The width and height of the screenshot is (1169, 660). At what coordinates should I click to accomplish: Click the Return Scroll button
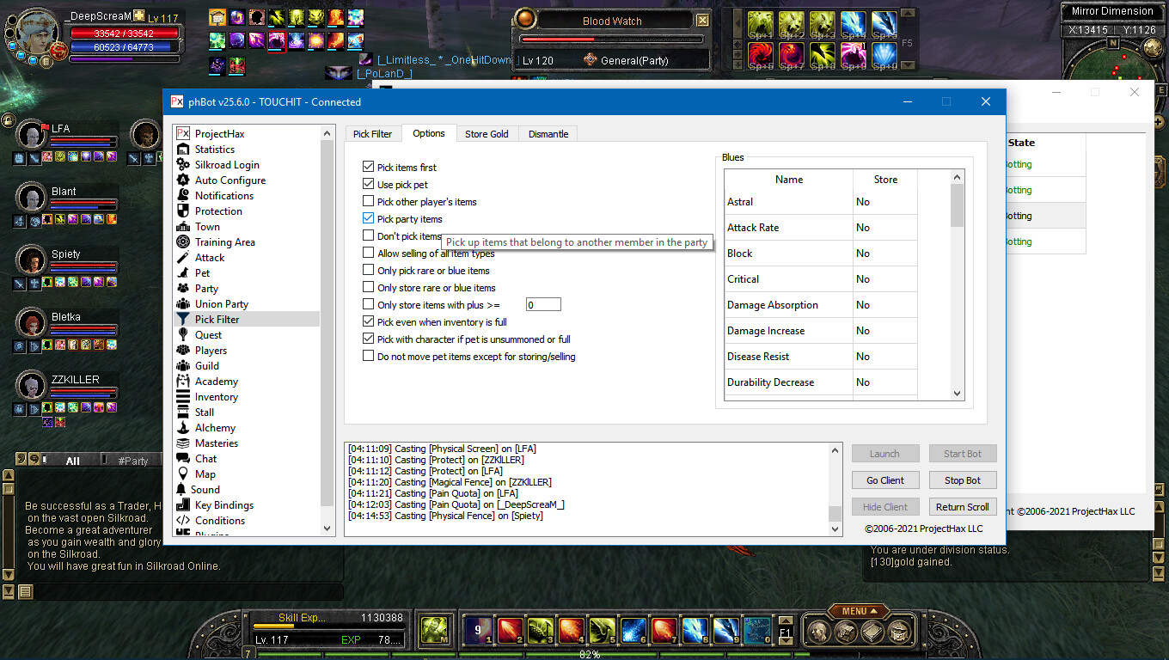(x=962, y=507)
